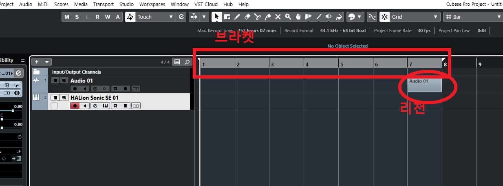Select the Draw pencil tool
Screen dimensions: 503x186
[237, 17]
